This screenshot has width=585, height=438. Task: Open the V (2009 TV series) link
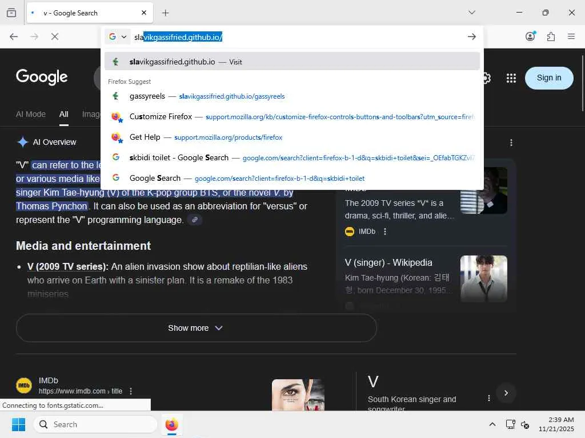click(x=68, y=267)
